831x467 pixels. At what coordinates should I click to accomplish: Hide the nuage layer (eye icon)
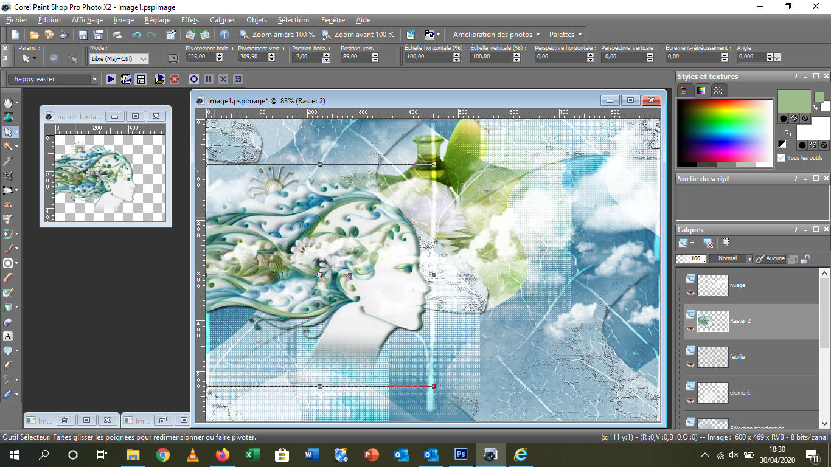pos(690,292)
